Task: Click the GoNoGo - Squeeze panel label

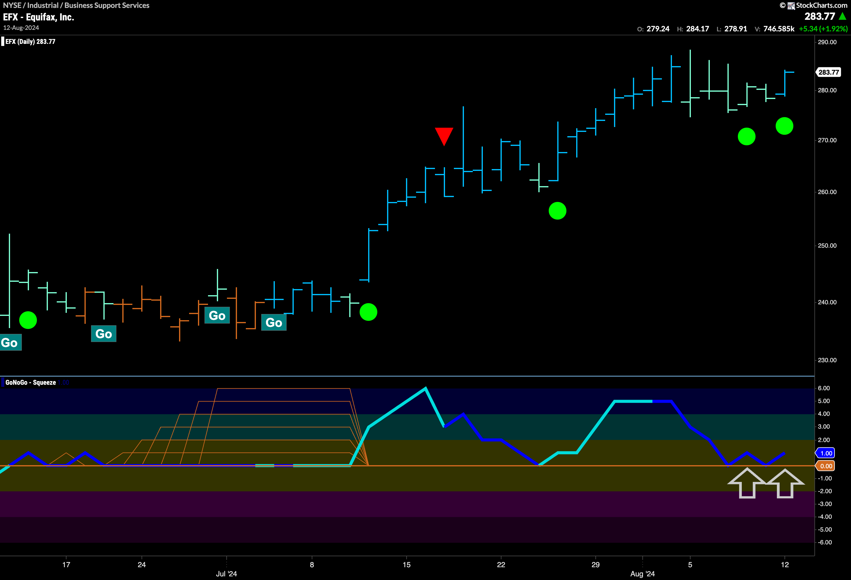Action: [x=31, y=383]
